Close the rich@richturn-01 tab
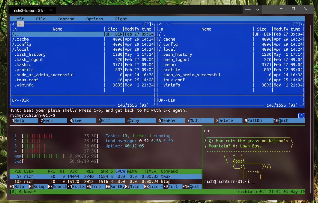The width and height of the screenshot is (318, 203). [51, 11]
